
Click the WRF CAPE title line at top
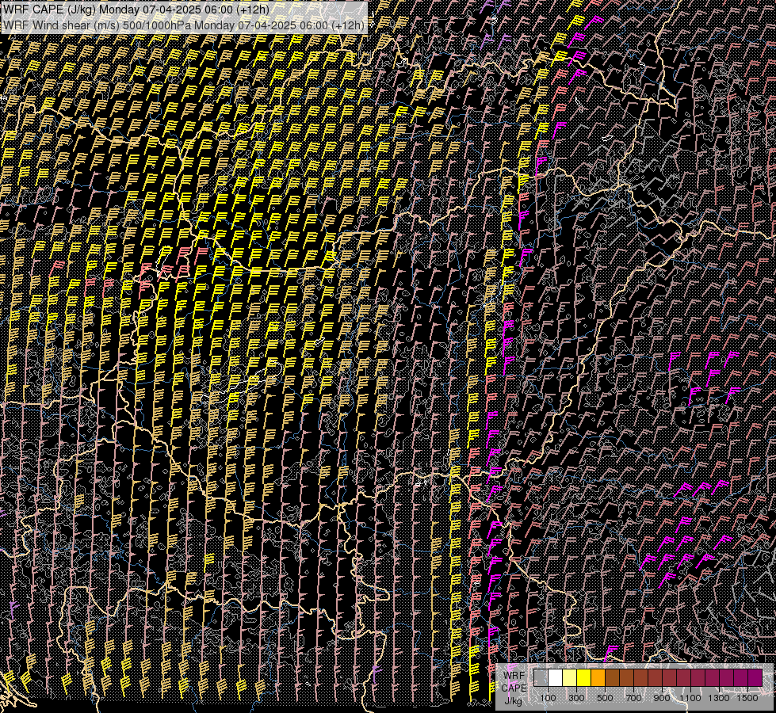click(x=136, y=10)
